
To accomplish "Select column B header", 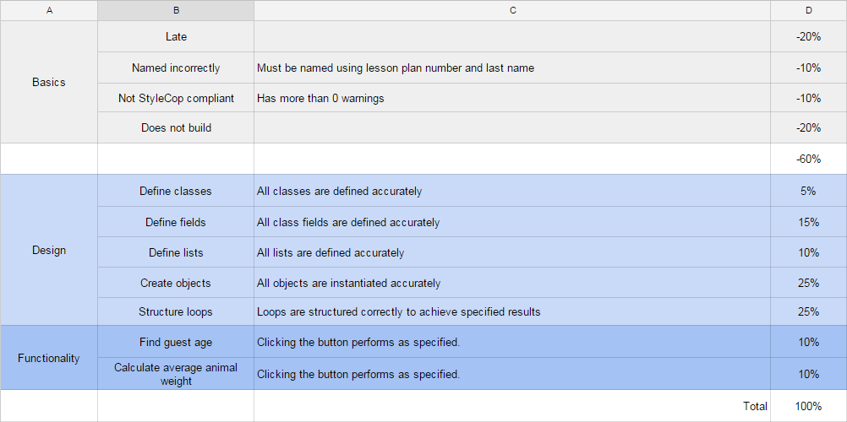I will [x=176, y=10].
